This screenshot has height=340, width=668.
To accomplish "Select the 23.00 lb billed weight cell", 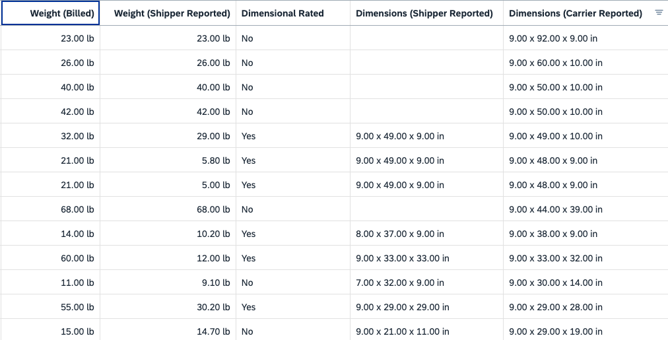I will point(50,38).
